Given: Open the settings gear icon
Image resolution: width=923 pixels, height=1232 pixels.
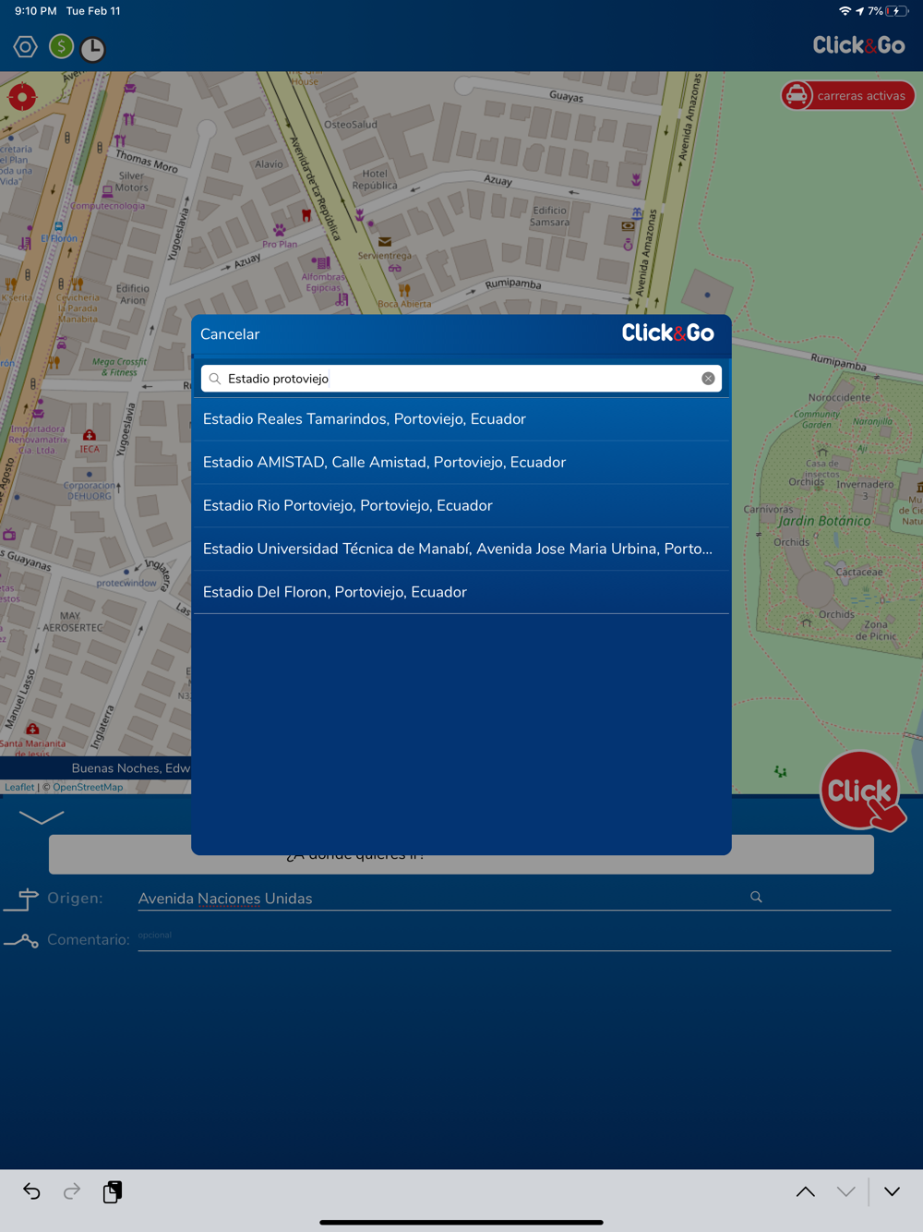Looking at the screenshot, I should (x=25, y=46).
